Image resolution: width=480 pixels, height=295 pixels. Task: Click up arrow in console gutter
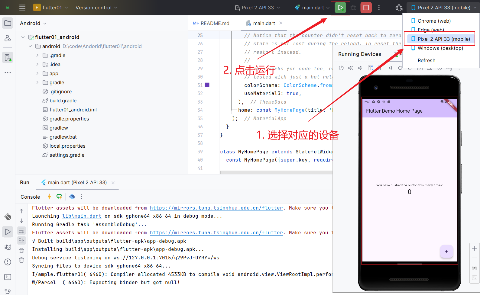(21, 211)
